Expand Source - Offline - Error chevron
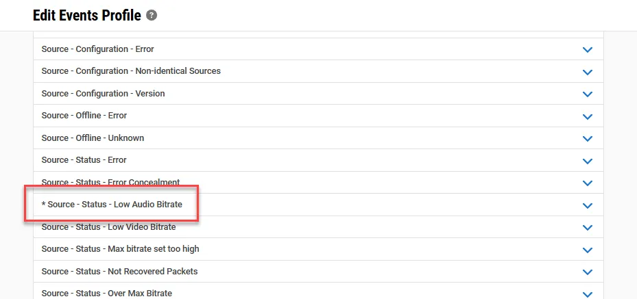637x299 pixels. pos(588,117)
